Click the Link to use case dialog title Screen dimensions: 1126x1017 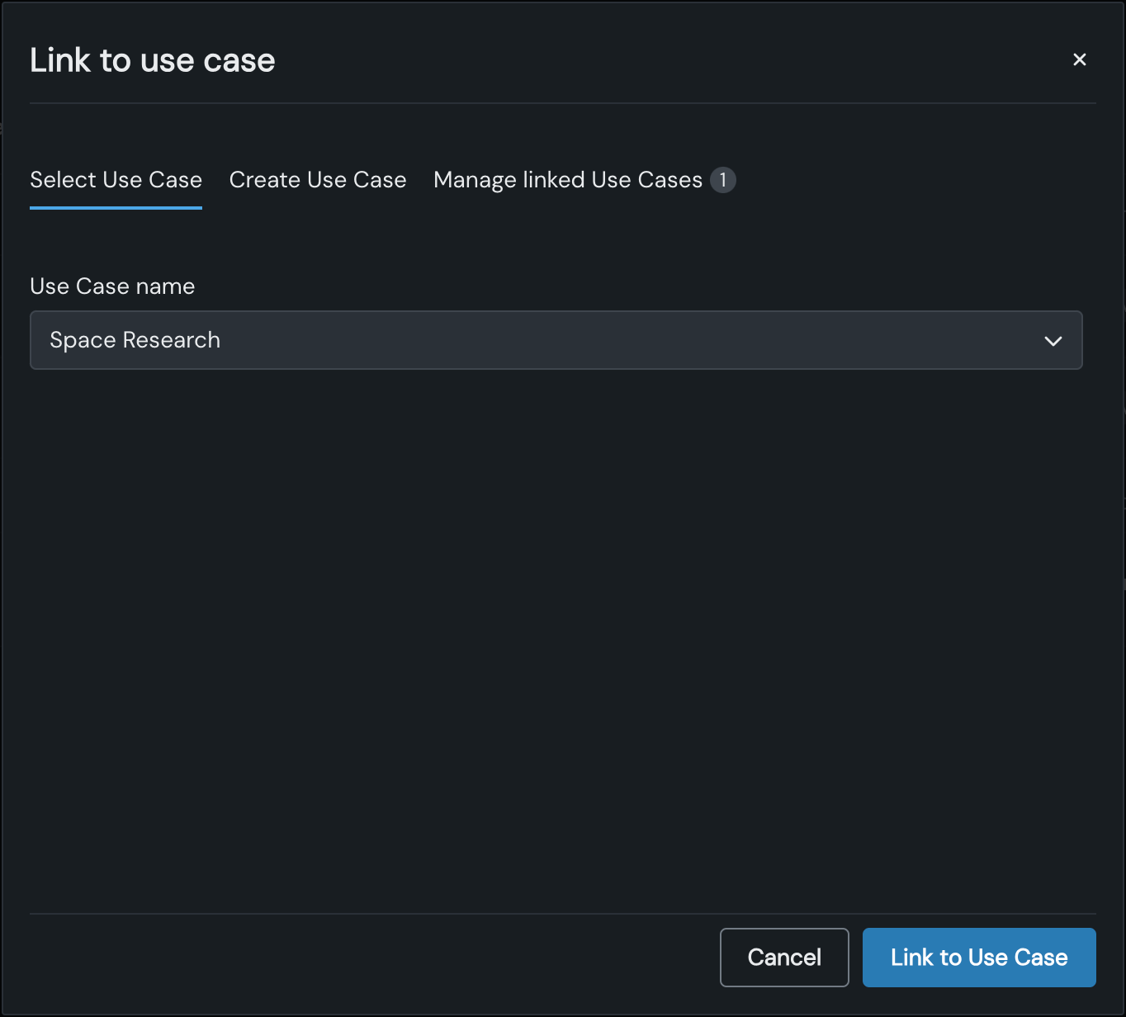pyautogui.click(x=153, y=60)
